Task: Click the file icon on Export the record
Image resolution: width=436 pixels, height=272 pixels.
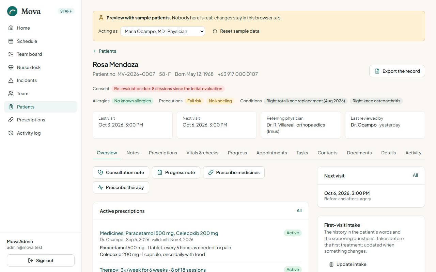Action: pyautogui.click(x=377, y=71)
